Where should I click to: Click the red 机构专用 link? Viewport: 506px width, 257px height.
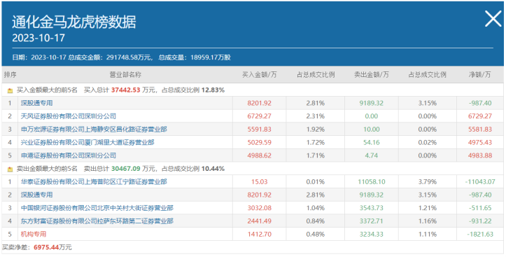tap(34, 234)
